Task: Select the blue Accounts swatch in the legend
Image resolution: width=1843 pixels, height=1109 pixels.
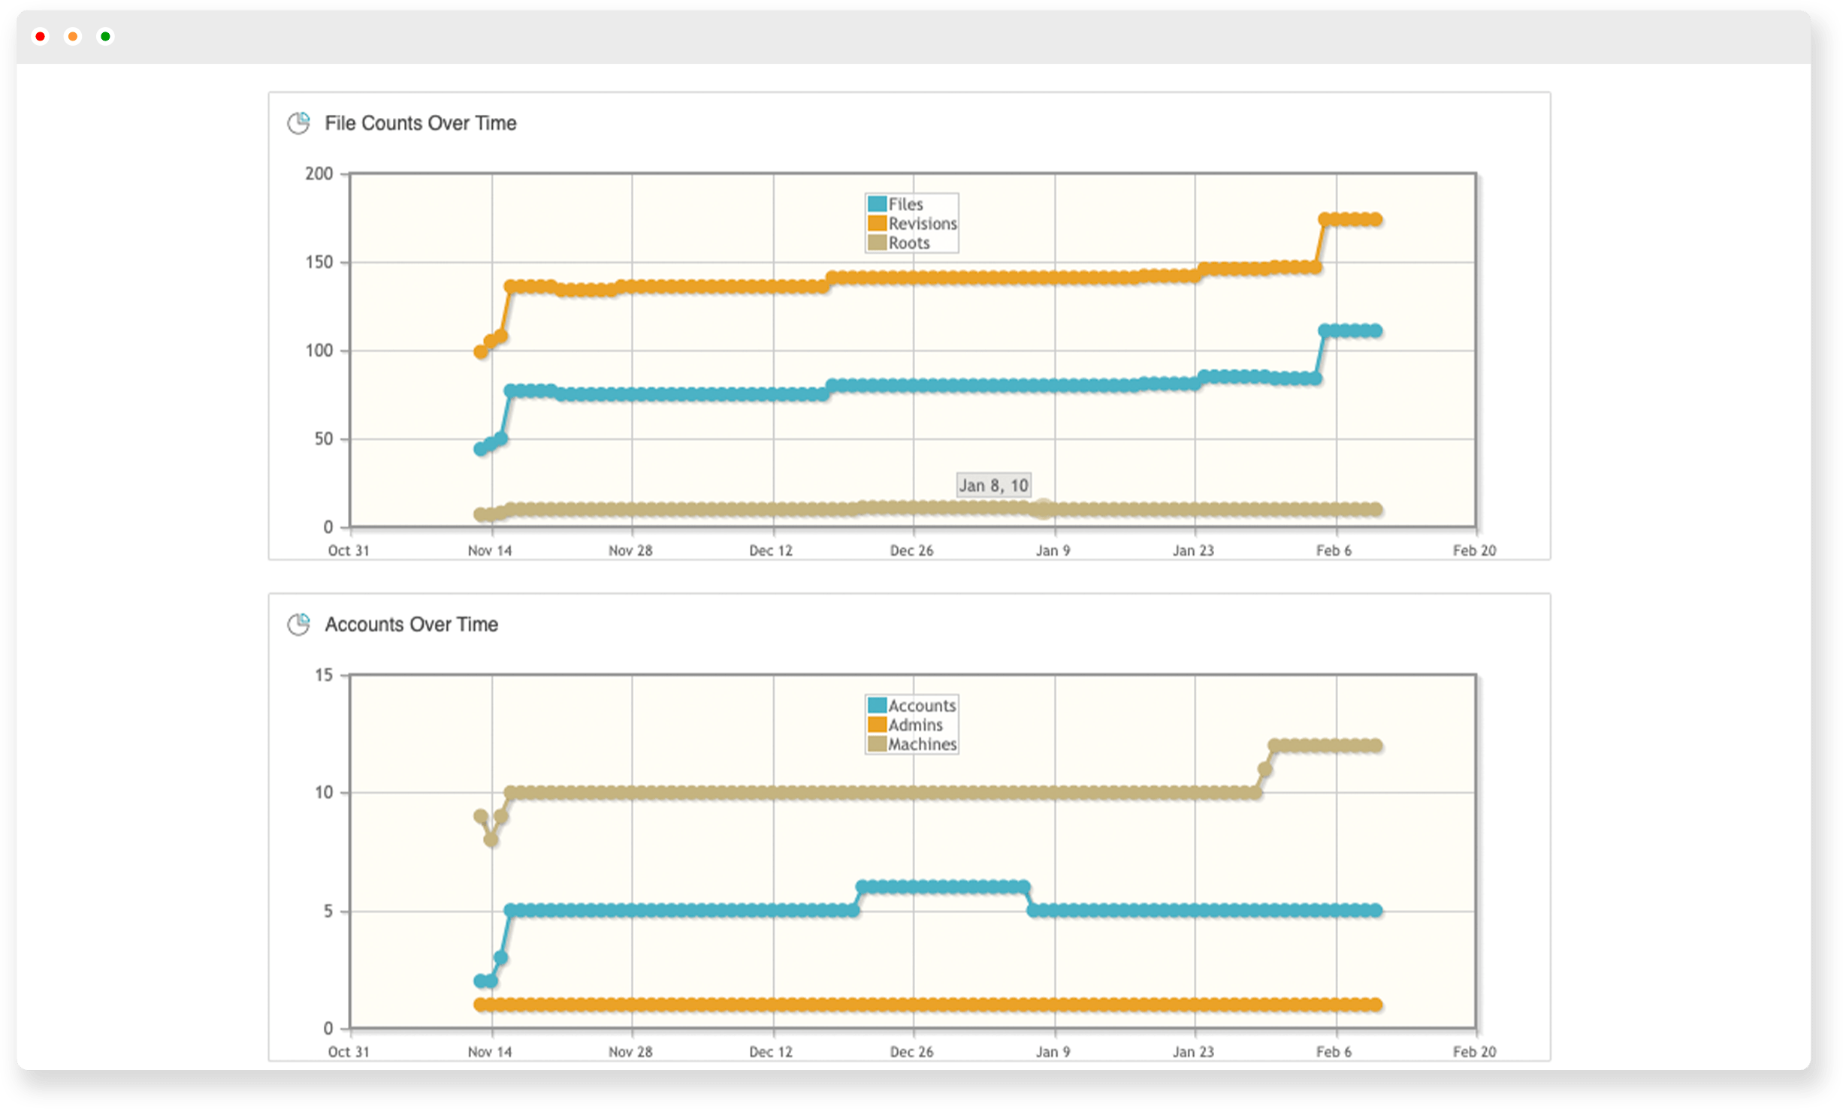Action: (x=876, y=705)
